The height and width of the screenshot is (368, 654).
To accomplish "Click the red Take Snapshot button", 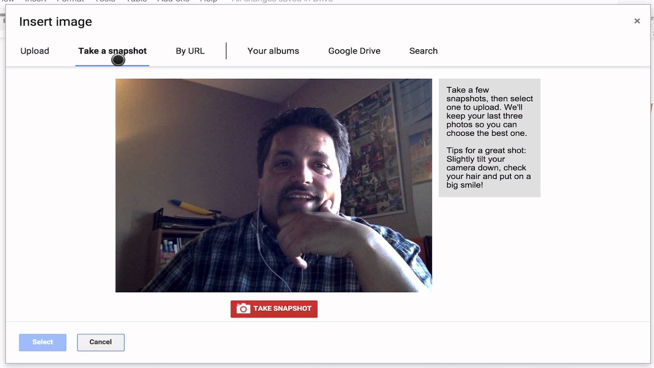I will click(274, 309).
